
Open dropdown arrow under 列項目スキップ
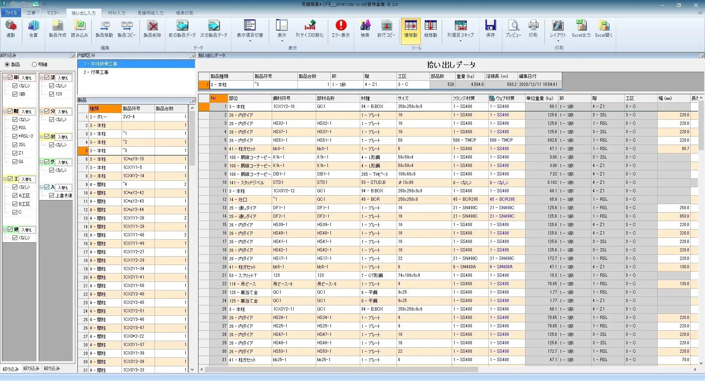(460, 41)
